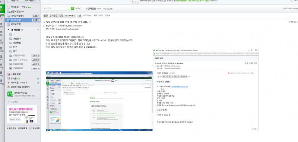Viewport: 298px width, 142px height.
Task: Click the 오래된 메일 정리하기 broom item
Action: click(x=18, y=87)
